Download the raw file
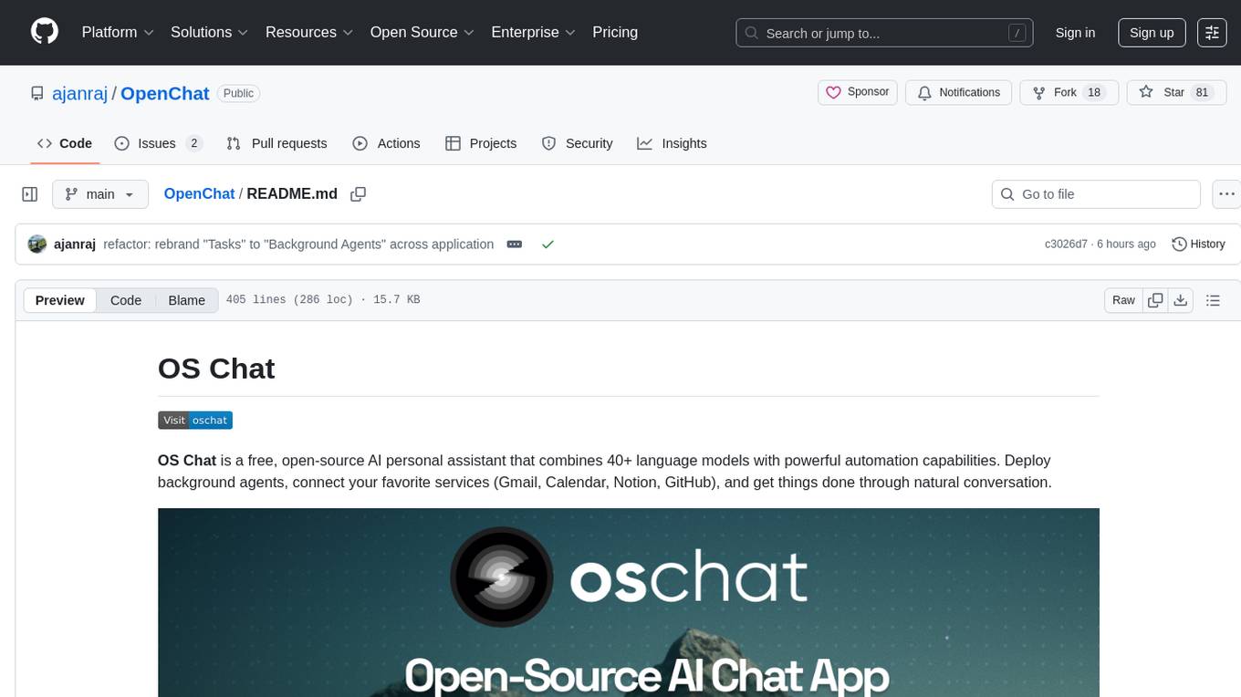Screen dimensions: 1241x697 click(1180, 300)
